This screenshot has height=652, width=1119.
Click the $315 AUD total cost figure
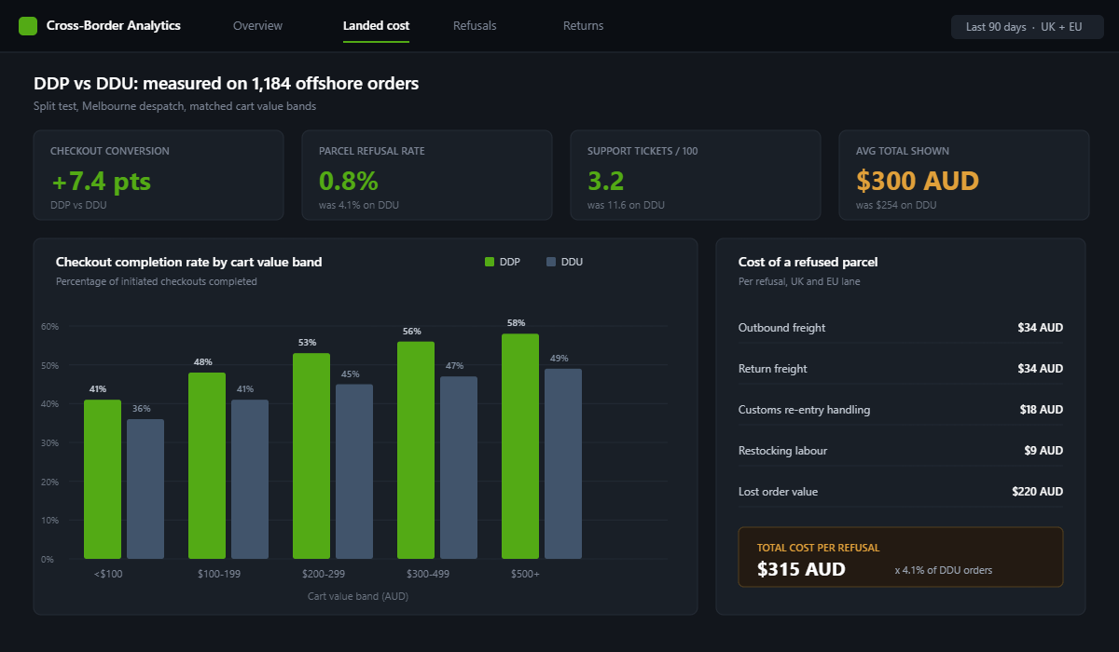pos(801,569)
